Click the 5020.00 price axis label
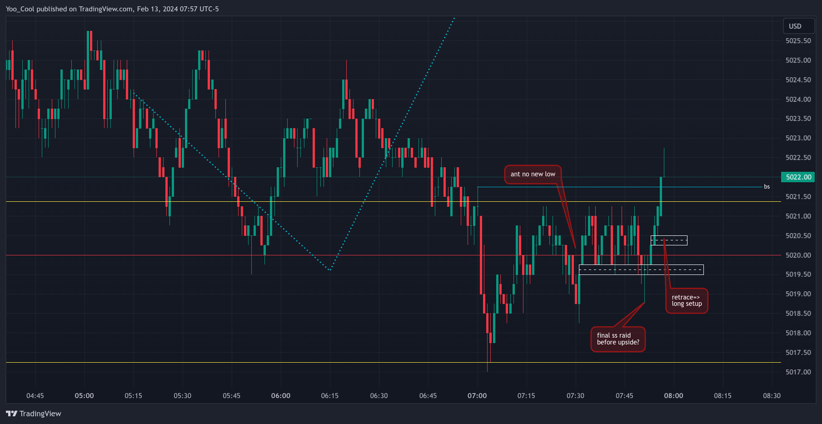 click(798, 255)
